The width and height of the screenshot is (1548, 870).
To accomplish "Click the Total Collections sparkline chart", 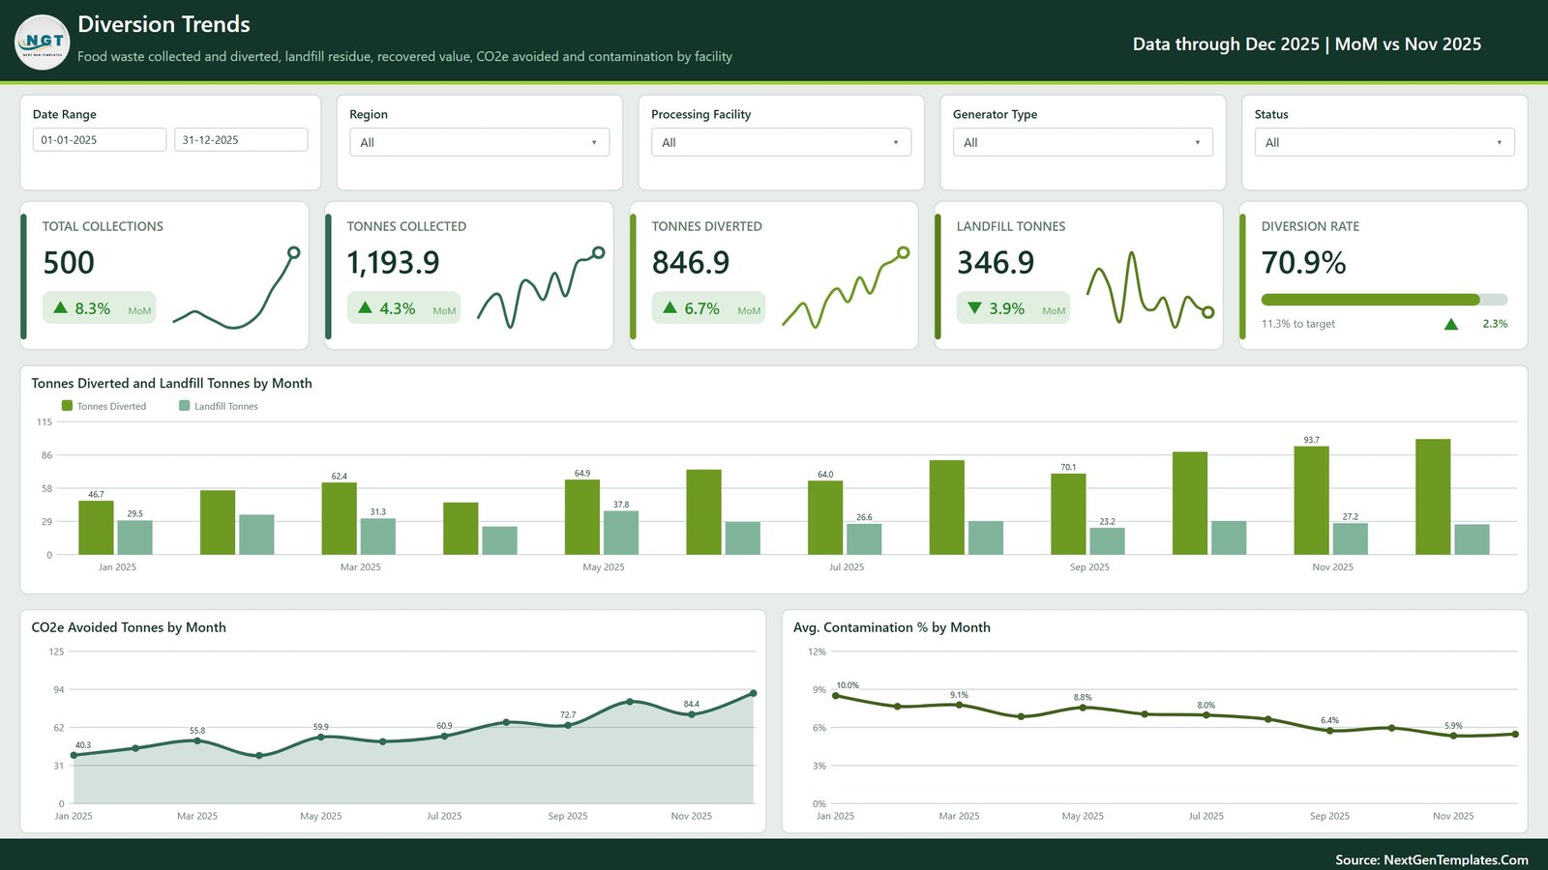I will click(236, 289).
